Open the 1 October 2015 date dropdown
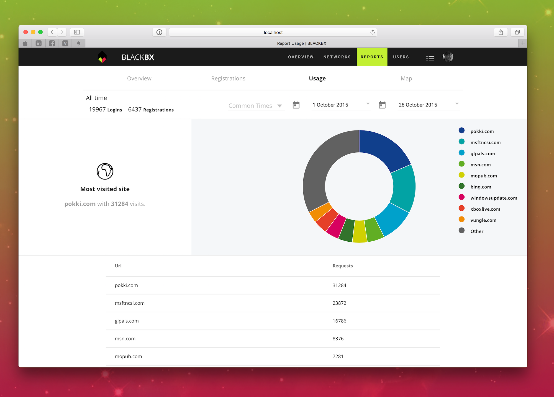This screenshot has height=397, width=554. [341, 105]
